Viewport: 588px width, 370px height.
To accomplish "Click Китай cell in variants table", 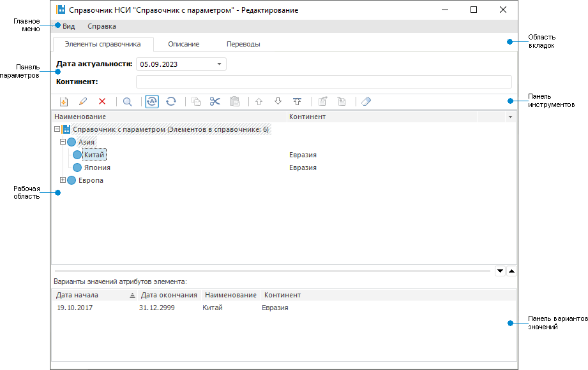I will pos(213,308).
